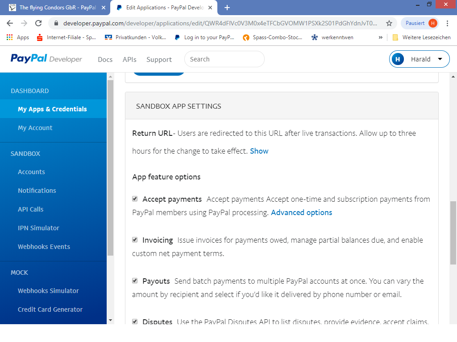Open the Docs menu item
The image size is (457, 342).
pos(105,59)
